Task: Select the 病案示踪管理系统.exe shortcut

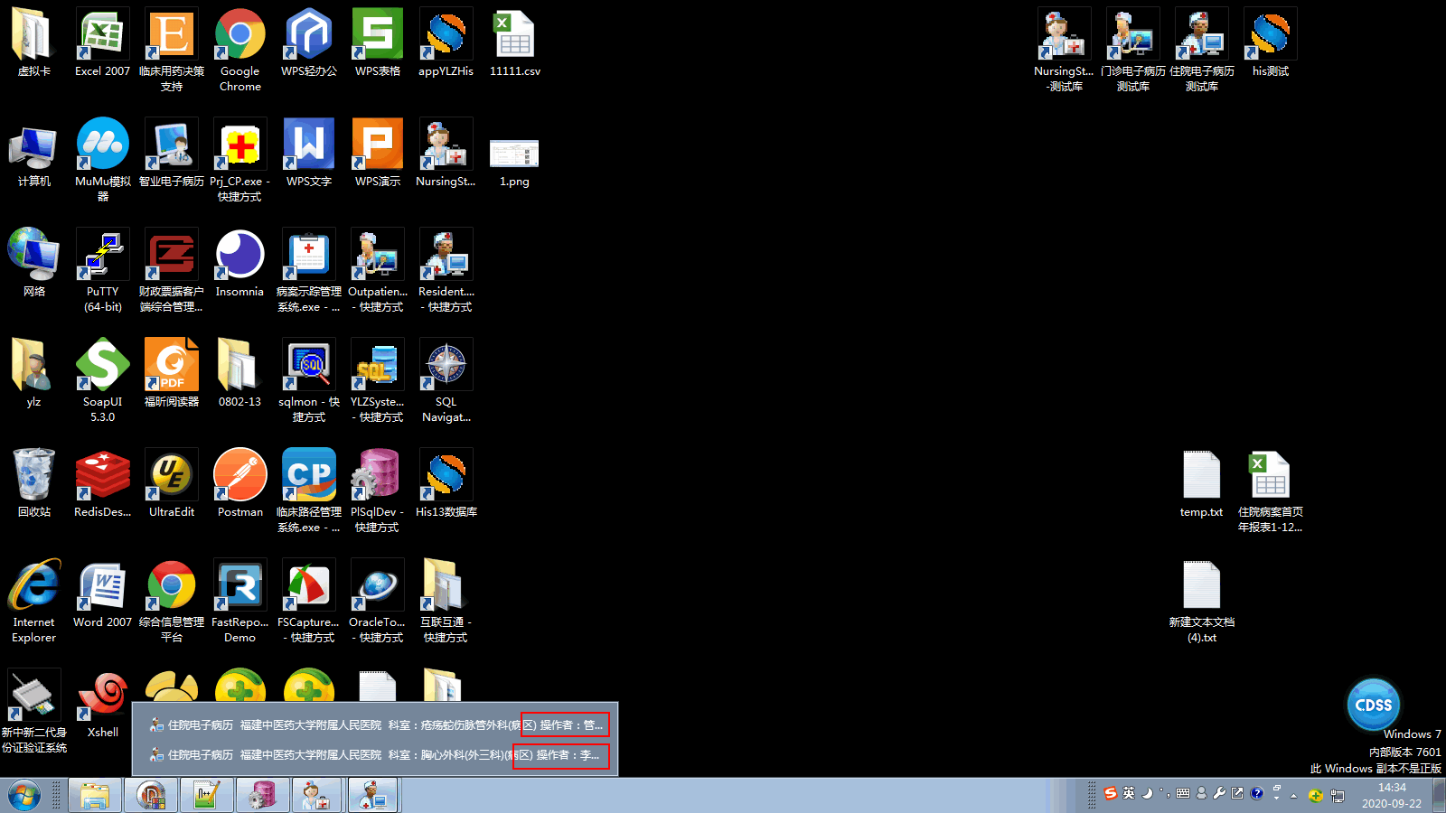Action: point(309,271)
